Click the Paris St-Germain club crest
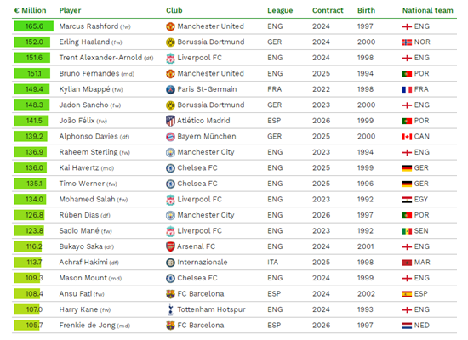The width and height of the screenshot is (468, 340). click(170, 89)
